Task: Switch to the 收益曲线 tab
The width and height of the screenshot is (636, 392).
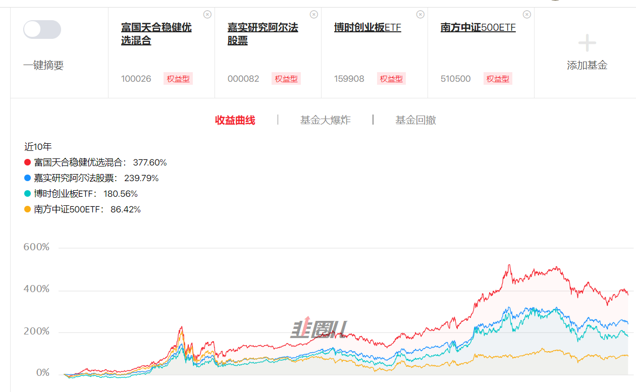Action: pyautogui.click(x=235, y=120)
